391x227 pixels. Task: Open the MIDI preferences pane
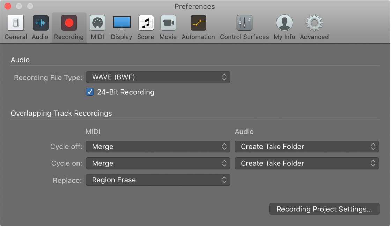[x=97, y=27]
